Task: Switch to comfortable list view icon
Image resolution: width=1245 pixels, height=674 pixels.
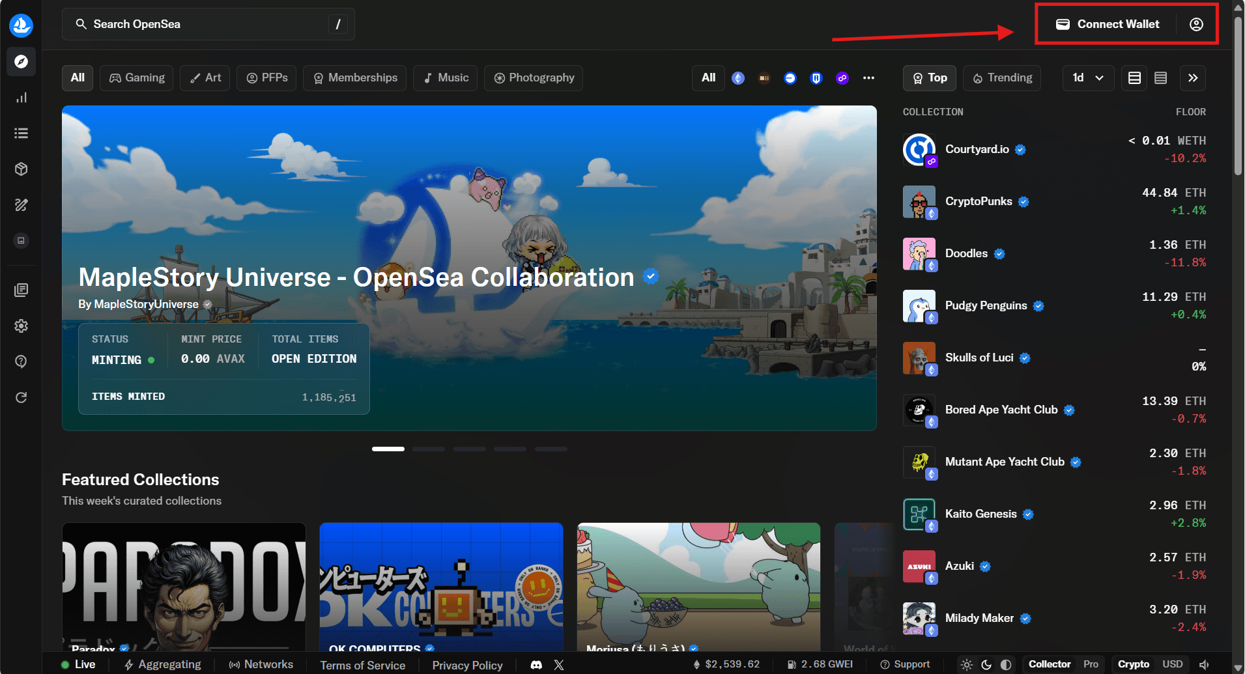Action: (1134, 78)
